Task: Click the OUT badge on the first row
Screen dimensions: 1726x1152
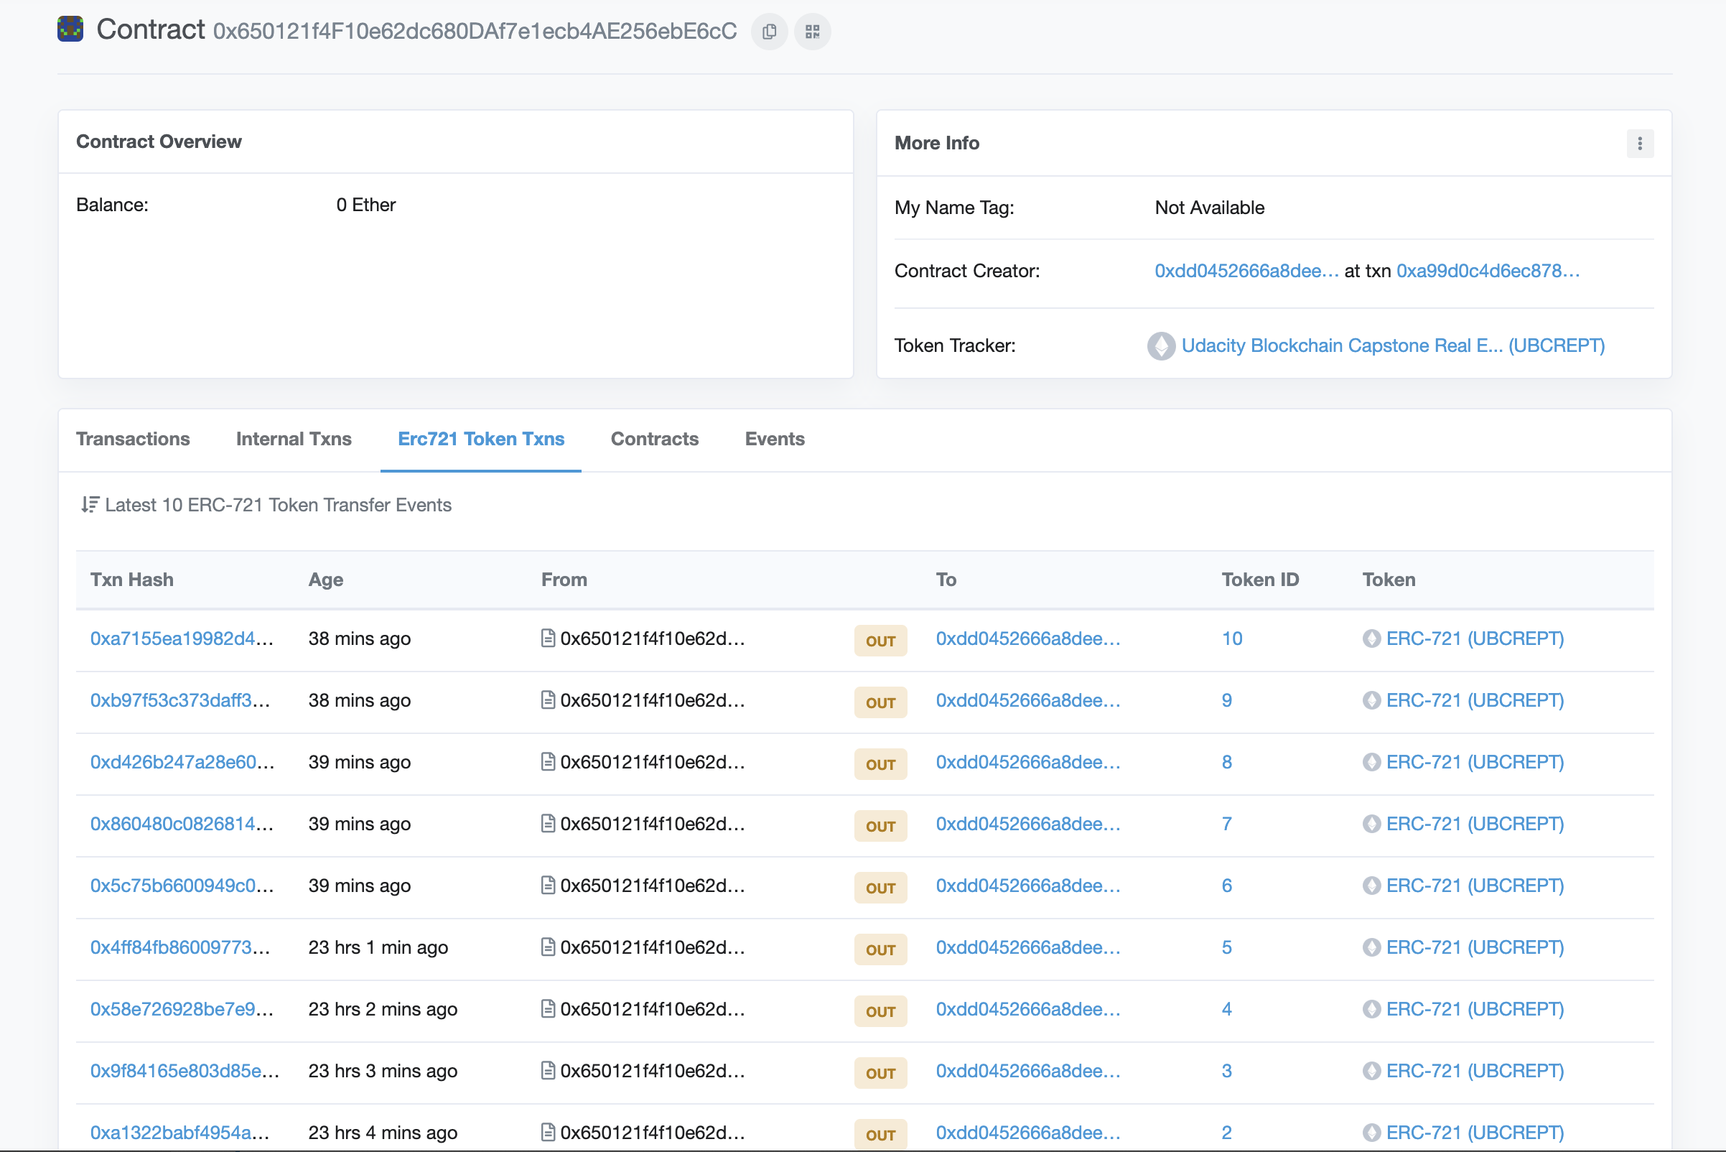Action: [880, 640]
